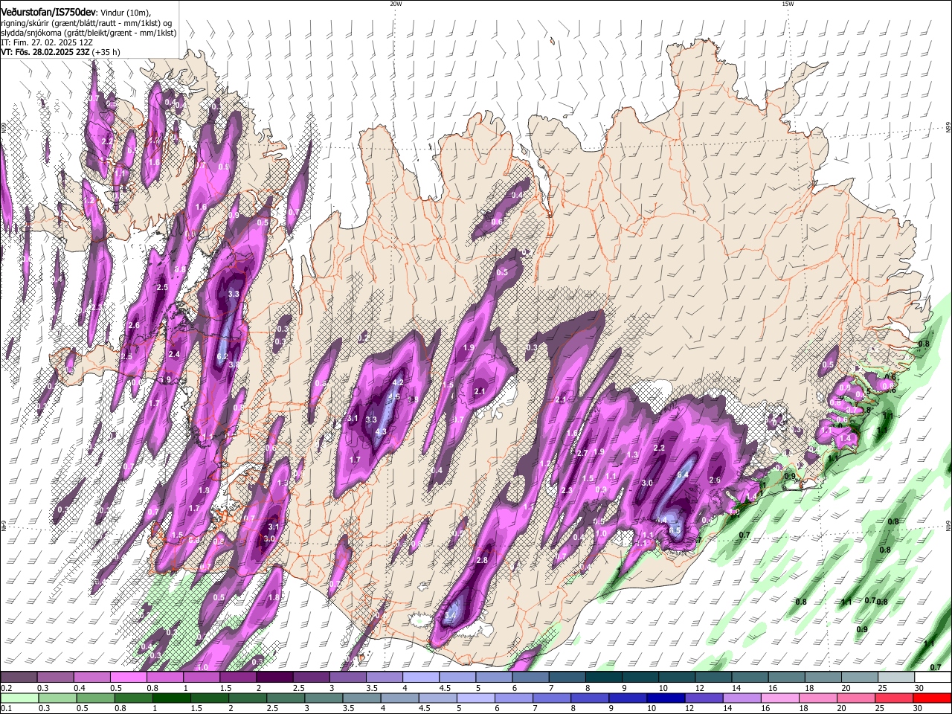952x714 pixels.
Task: Click the '0.1' label in rain legend
Action: 6,709
